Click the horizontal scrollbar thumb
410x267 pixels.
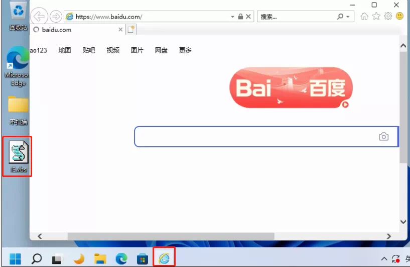tap(171, 236)
